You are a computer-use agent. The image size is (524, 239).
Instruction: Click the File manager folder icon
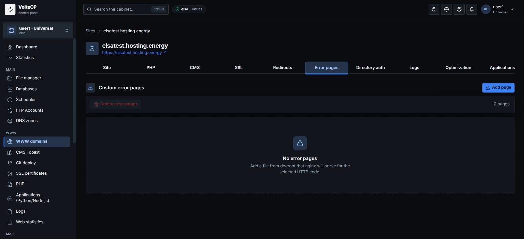click(x=10, y=78)
